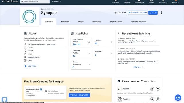184x103 pixels.
Task: Open the Advanced search dropdown
Action: 56,1
